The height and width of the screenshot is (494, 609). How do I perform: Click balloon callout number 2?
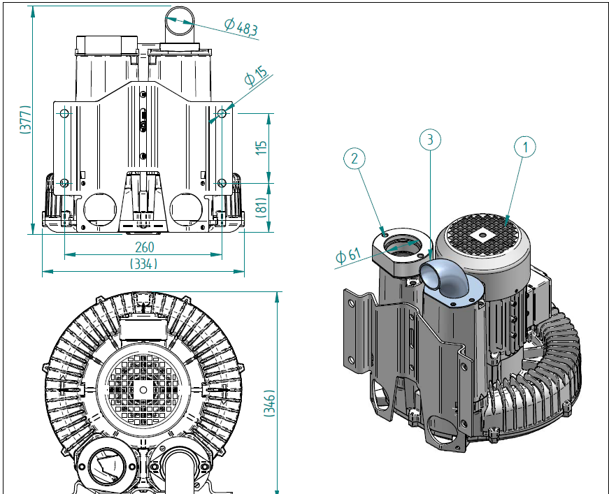(x=354, y=159)
